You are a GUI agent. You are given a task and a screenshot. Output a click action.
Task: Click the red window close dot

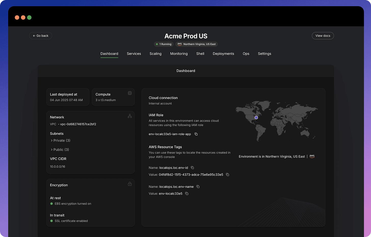(x=17, y=17)
